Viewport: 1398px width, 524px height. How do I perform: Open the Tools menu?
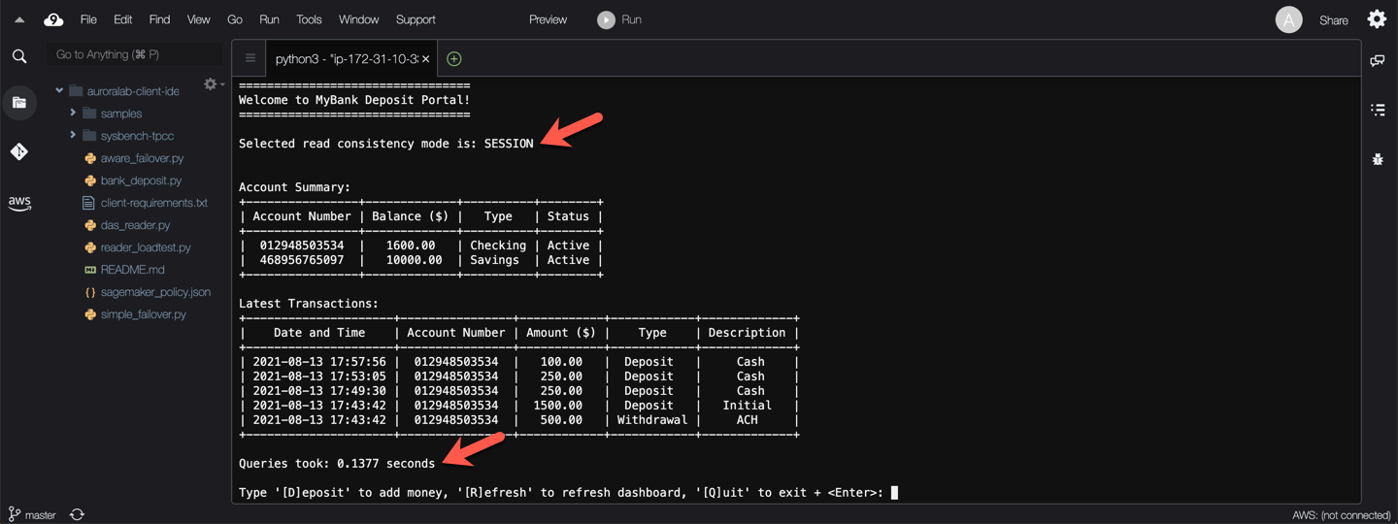[309, 19]
